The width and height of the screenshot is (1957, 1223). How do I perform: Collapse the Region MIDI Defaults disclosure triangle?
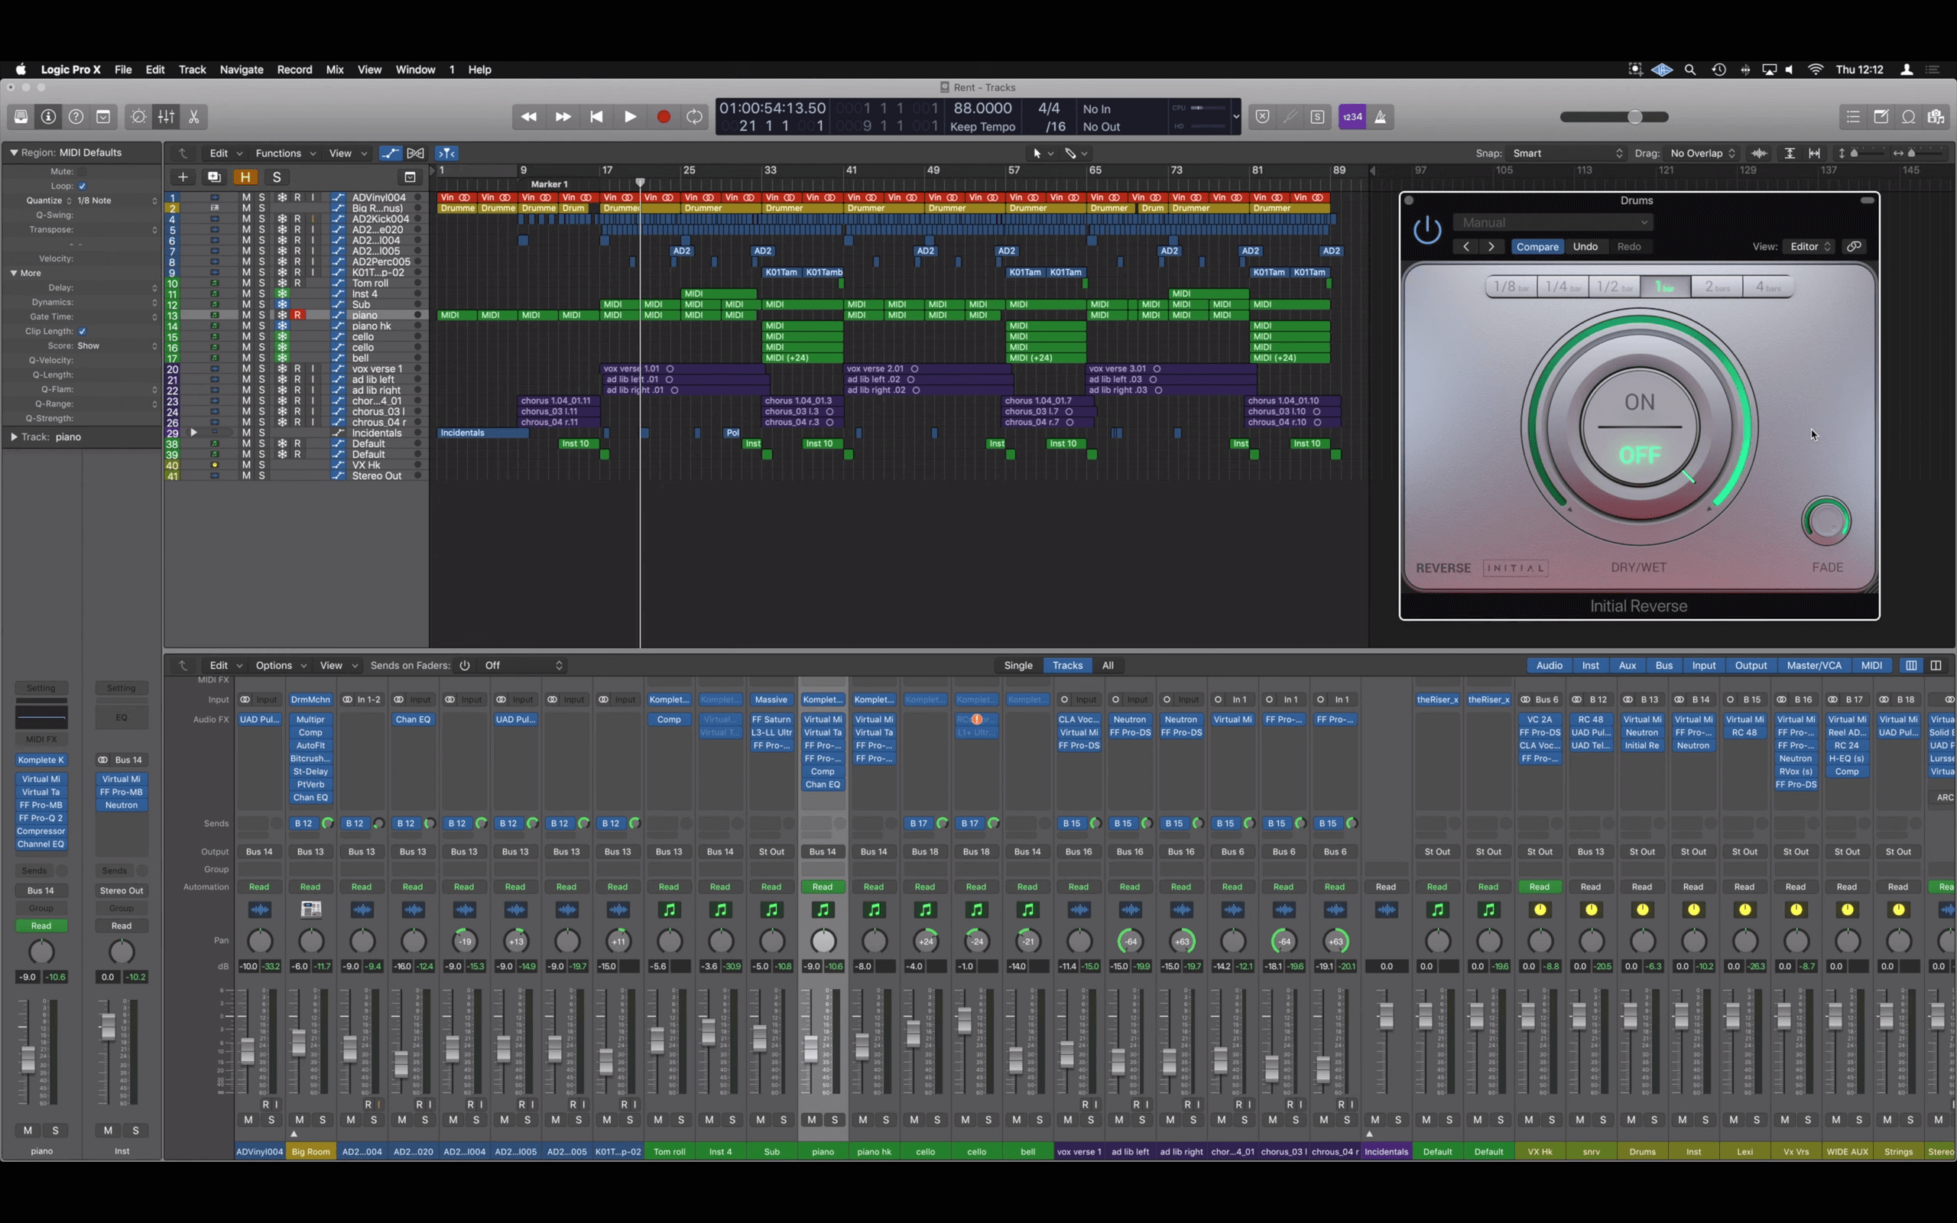click(x=14, y=152)
